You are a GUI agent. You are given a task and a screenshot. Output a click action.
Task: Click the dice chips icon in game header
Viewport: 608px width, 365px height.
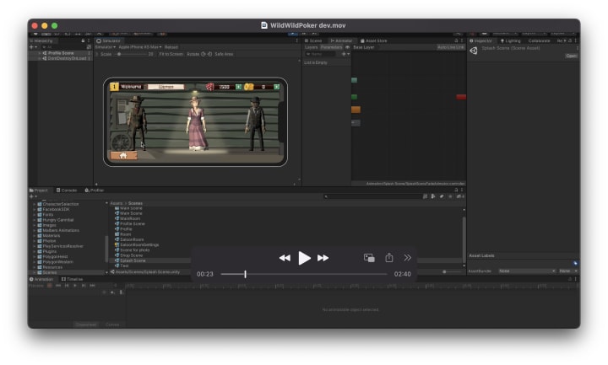pyautogui.click(x=209, y=87)
